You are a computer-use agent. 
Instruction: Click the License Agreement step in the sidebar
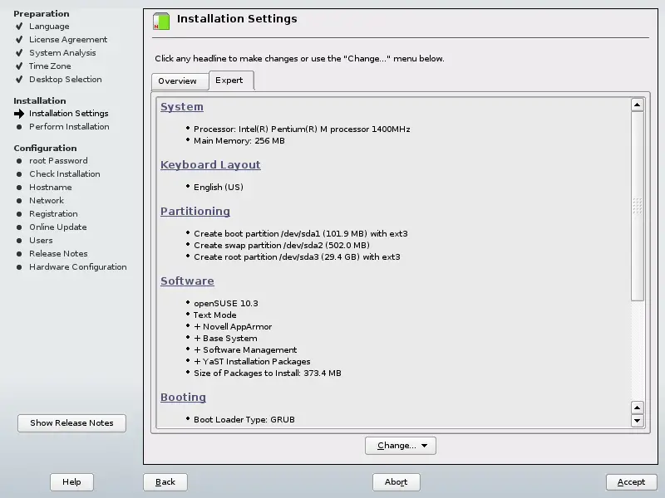click(x=68, y=39)
